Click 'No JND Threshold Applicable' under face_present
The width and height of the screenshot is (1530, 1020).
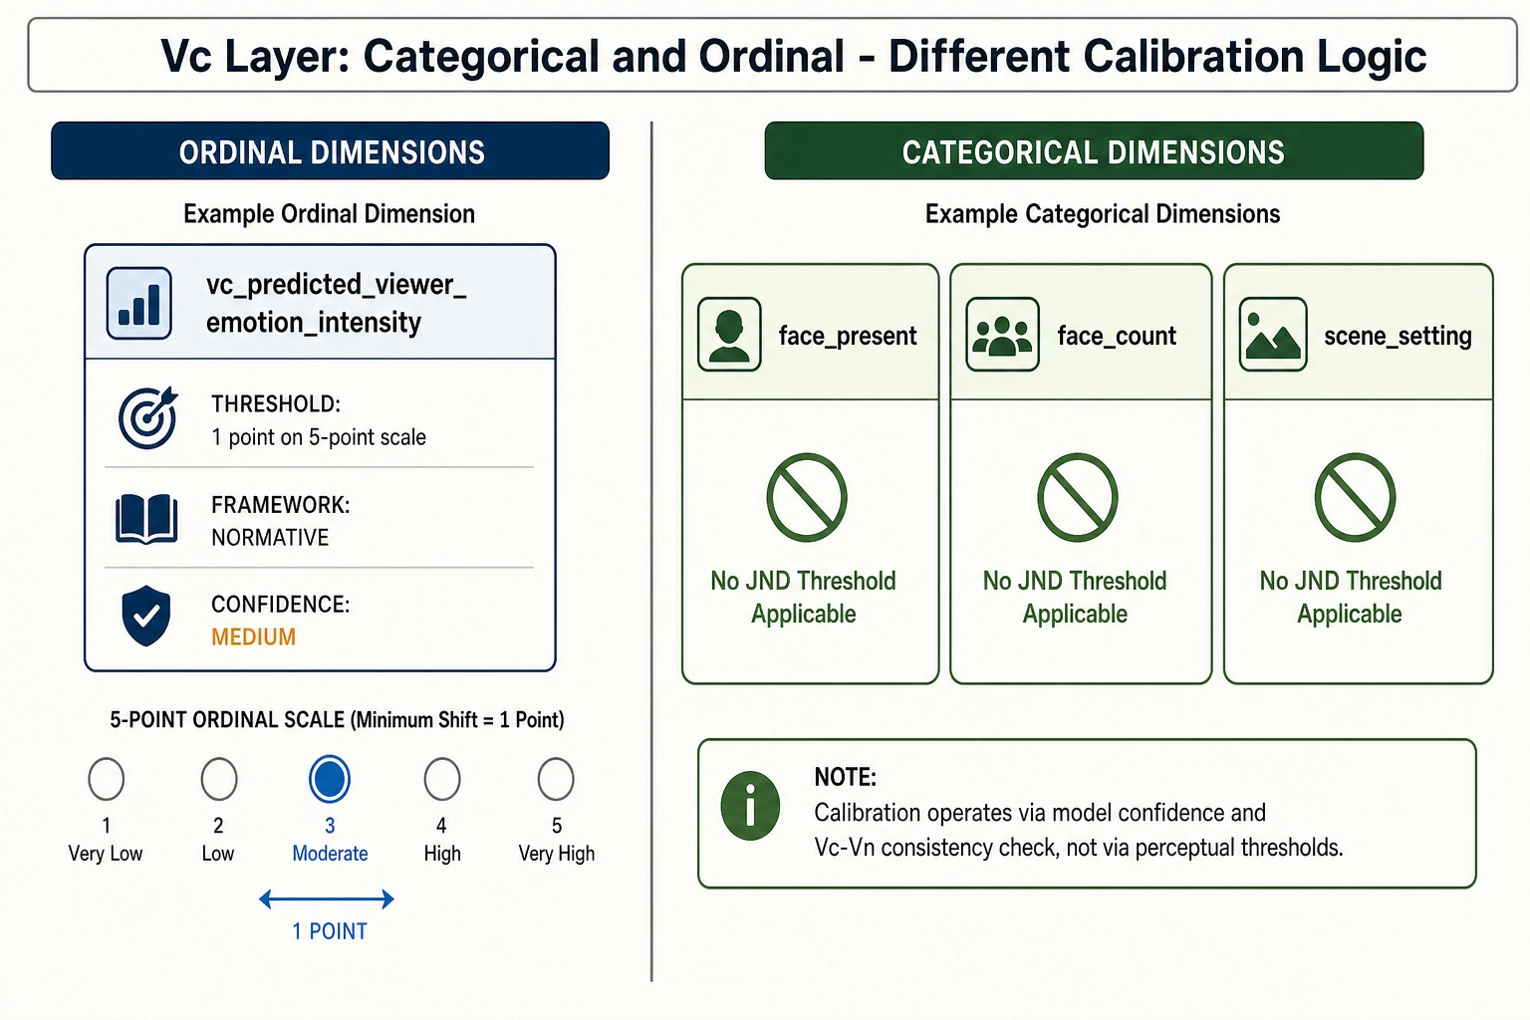click(804, 597)
